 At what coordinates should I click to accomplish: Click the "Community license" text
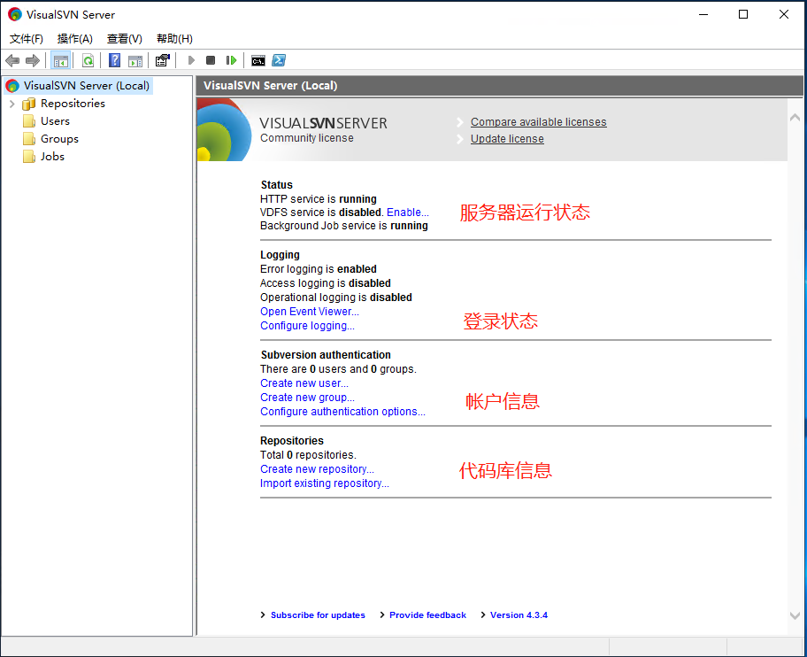click(x=307, y=138)
